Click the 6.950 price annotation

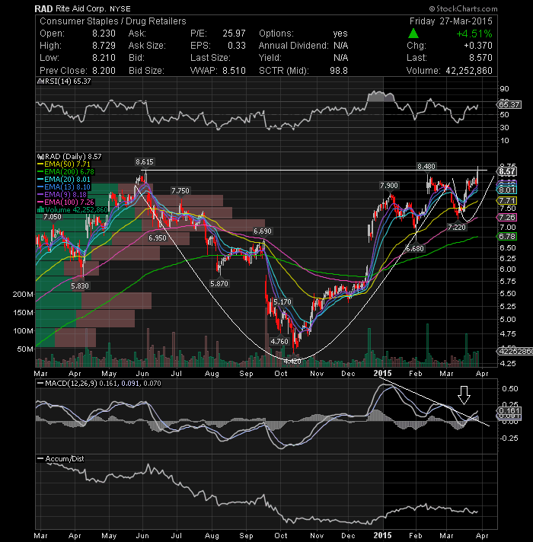158,238
